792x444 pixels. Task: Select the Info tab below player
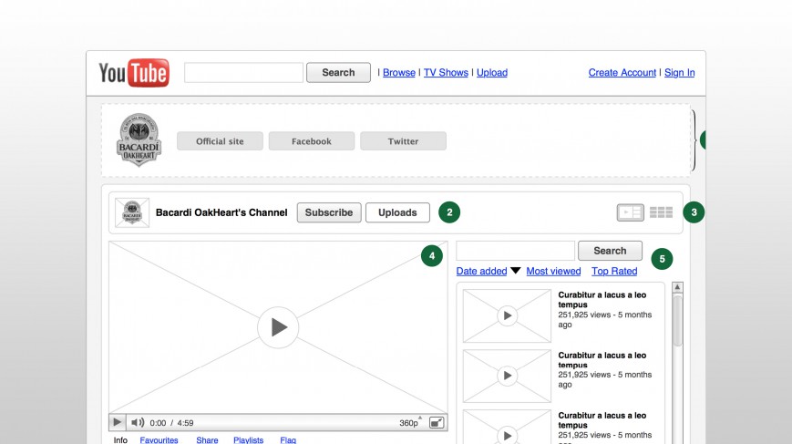click(120, 440)
